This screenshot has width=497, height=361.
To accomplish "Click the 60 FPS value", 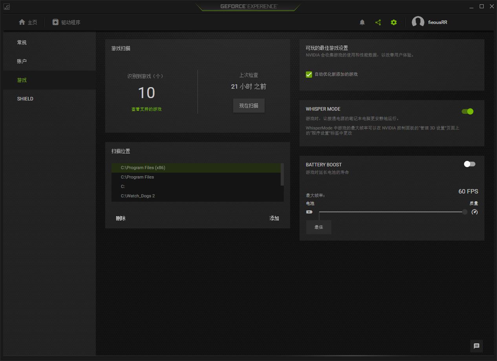I will 468,191.
